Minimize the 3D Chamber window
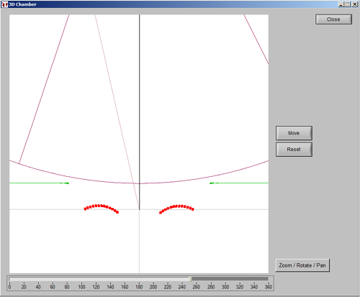The height and width of the screenshot is (297, 360). pos(341,4)
